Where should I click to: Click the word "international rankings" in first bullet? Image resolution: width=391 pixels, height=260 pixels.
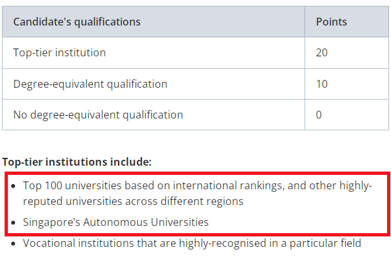click(x=229, y=186)
